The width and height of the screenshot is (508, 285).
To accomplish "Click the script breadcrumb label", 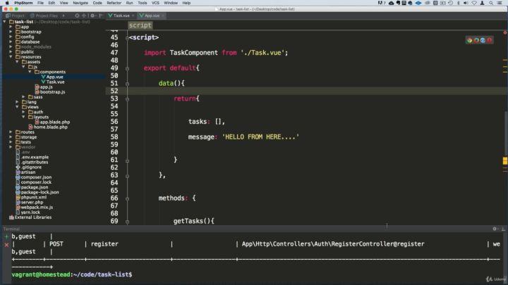I will click(x=140, y=25).
